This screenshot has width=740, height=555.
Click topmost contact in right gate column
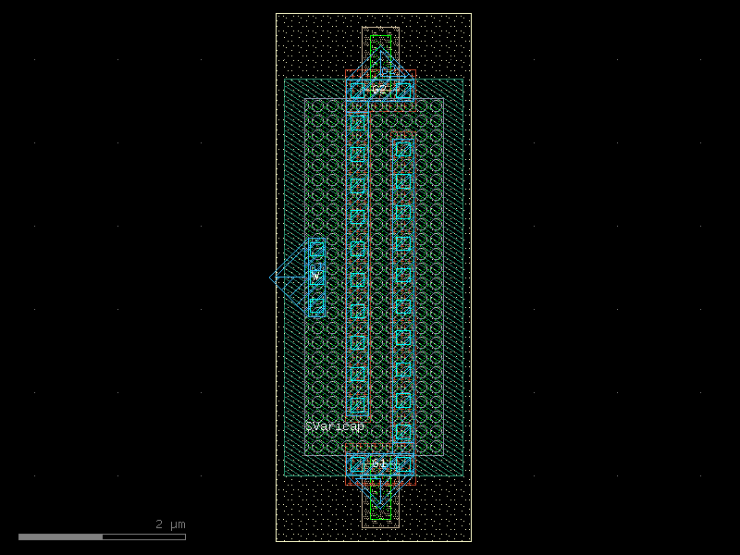(403, 149)
